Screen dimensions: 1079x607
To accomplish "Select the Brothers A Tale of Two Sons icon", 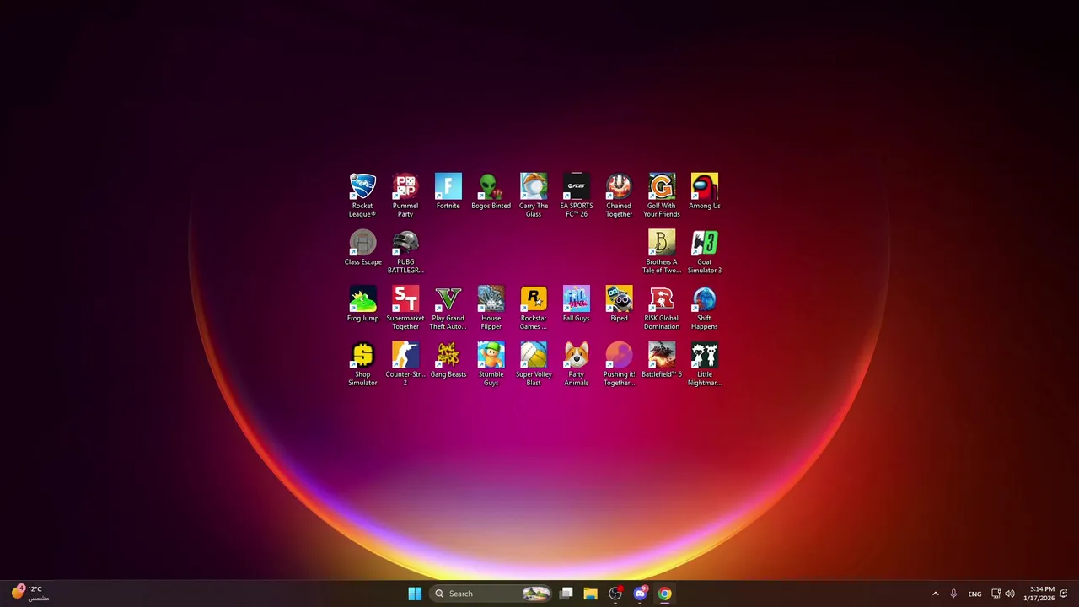I will click(x=662, y=251).
